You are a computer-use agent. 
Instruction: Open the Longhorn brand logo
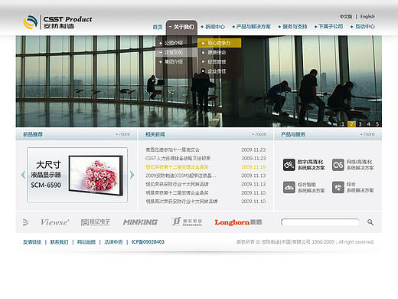238,222
